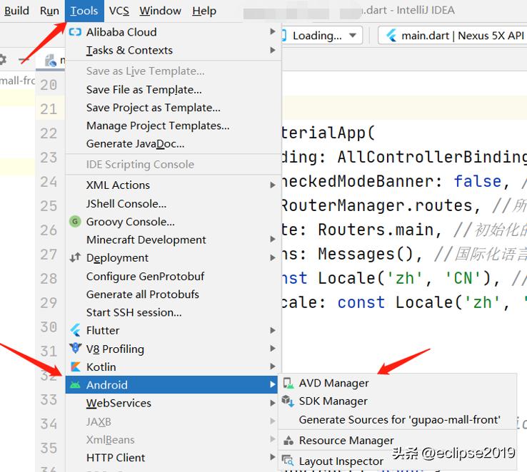Open the Window menu
Image resolution: width=527 pixels, height=472 pixels.
tap(160, 11)
